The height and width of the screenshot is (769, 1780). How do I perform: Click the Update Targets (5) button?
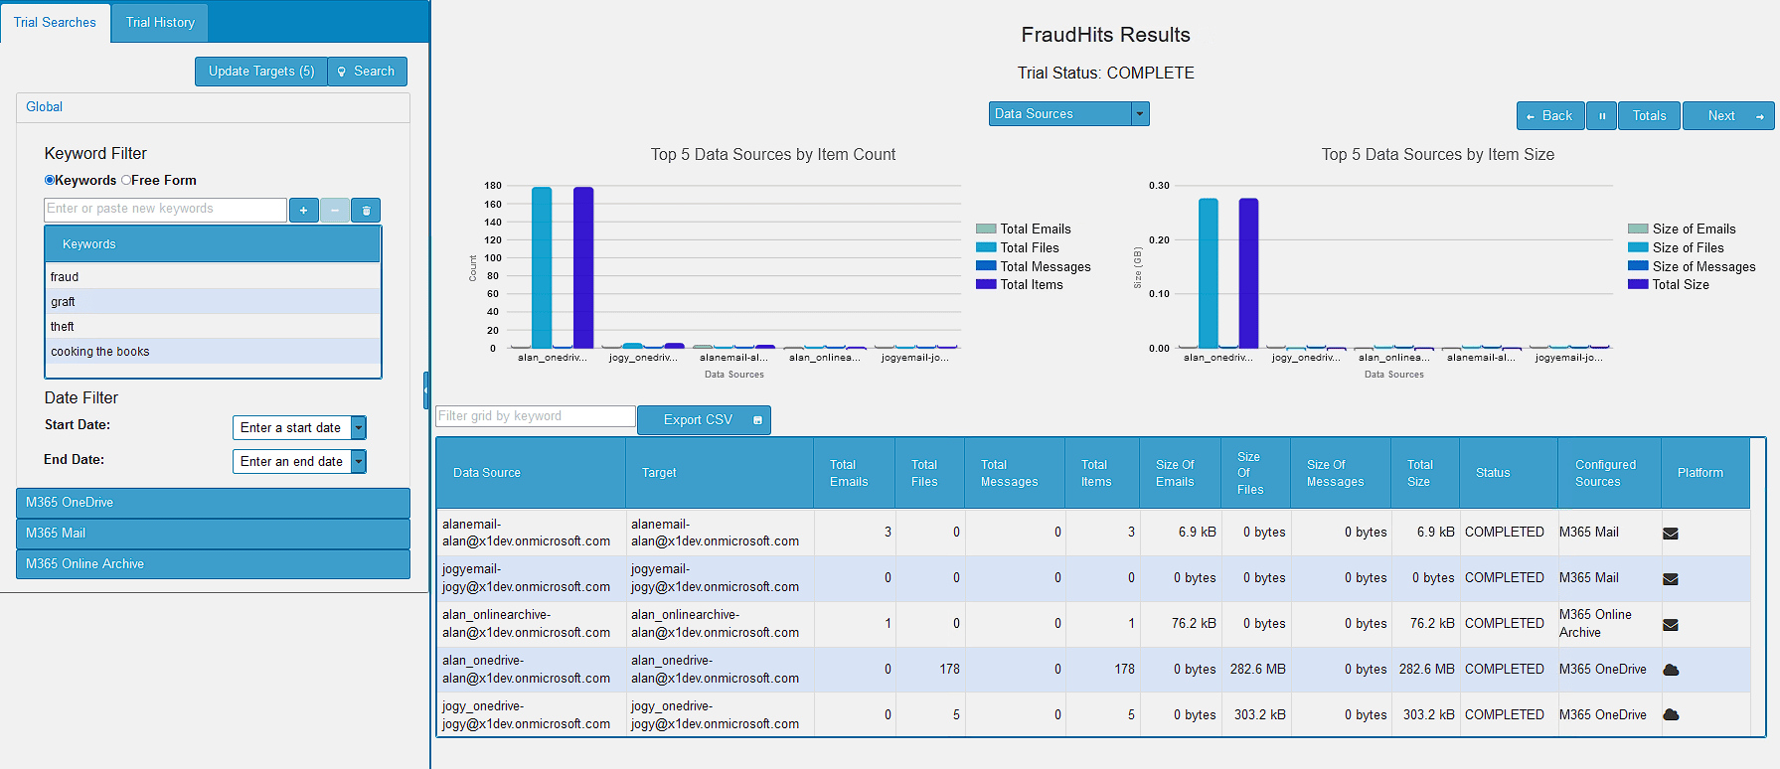tap(261, 72)
